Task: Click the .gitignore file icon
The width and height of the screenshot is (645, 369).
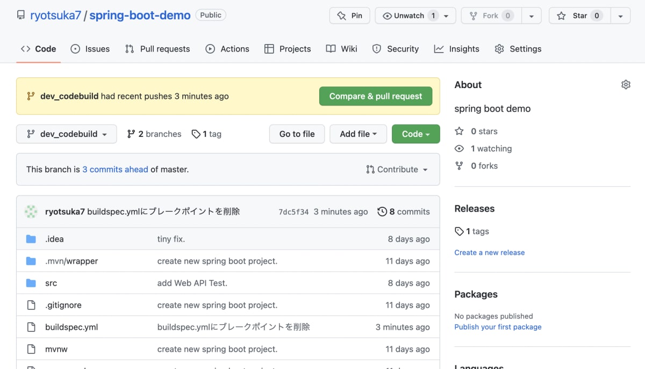Action: click(31, 305)
